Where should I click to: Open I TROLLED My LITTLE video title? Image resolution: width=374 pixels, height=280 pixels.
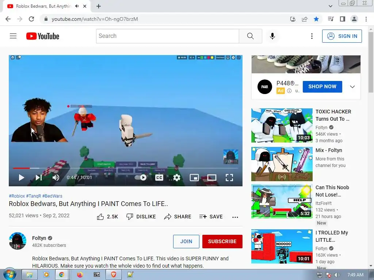[332, 236]
